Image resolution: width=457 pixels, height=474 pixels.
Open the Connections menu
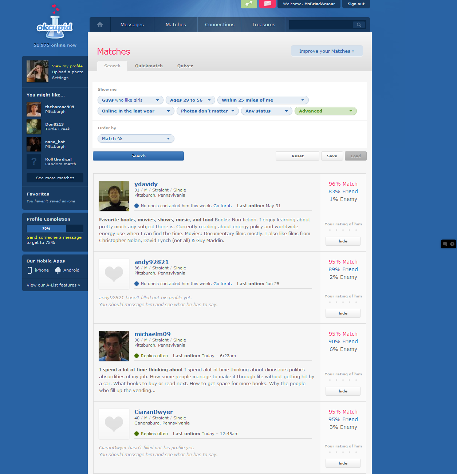tap(220, 25)
